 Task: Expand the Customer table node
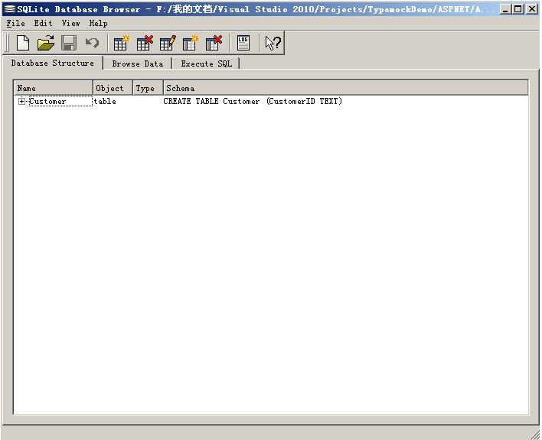(21, 101)
